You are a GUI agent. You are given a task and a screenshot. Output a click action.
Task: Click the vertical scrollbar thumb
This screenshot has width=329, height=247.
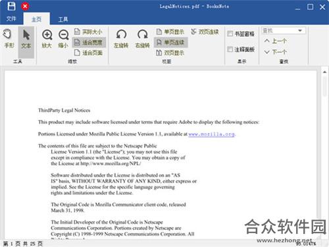coord(324,86)
